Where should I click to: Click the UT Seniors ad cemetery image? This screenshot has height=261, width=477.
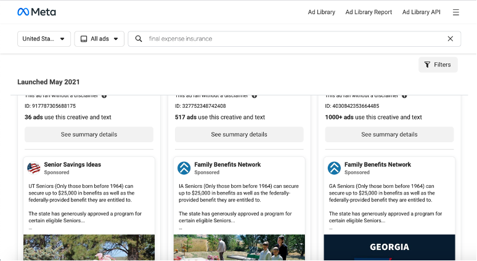(89, 247)
